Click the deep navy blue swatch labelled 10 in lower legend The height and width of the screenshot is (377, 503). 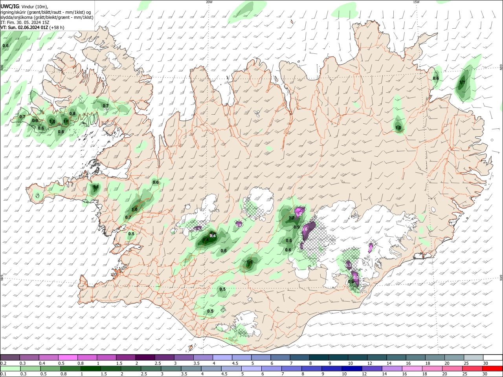(x=351, y=368)
